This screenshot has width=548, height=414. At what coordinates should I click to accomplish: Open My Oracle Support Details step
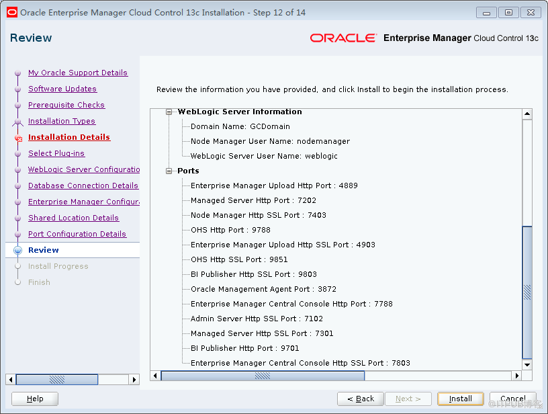(x=78, y=73)
